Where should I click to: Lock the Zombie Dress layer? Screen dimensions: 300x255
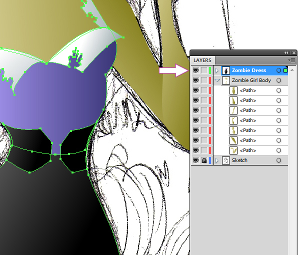coord(204,70)
